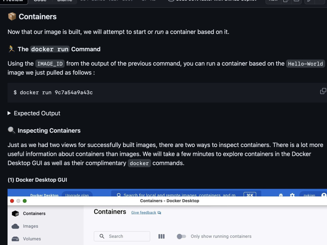Screen dimensions: 327x245
Task: Open Docker Desktop settings via the gear icon
Action: pyautogui.click(x=292, y=195)
